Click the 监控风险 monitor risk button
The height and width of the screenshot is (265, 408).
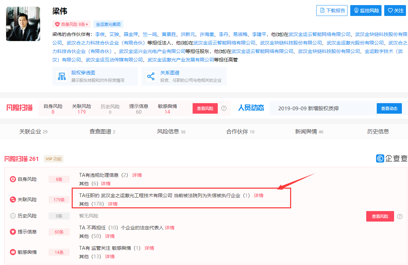[366, 11]
